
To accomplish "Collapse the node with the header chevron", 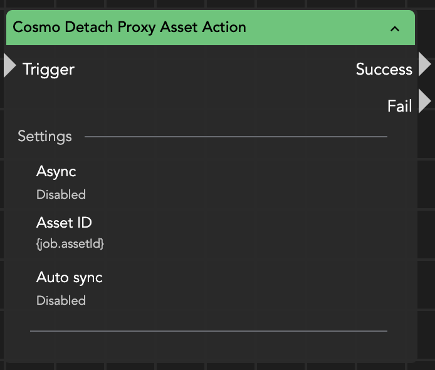I will [x=395, y=28].
